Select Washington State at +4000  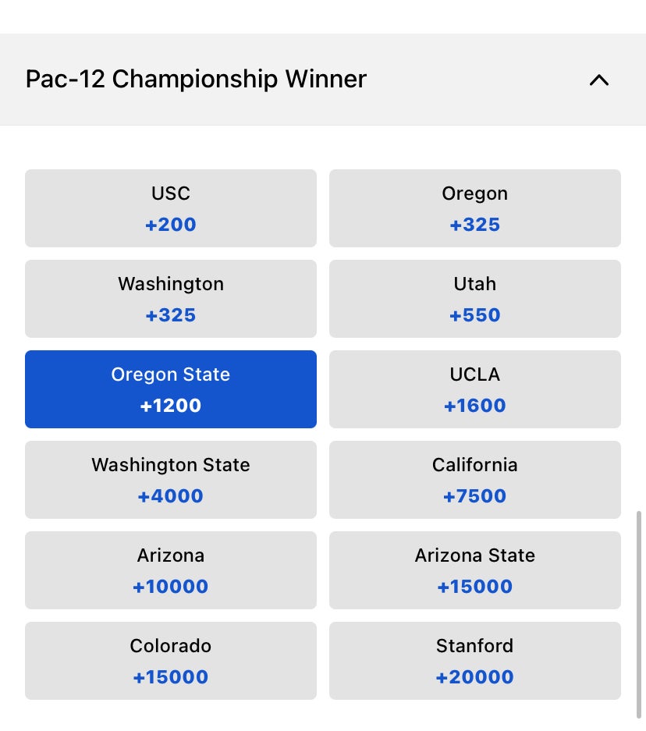point(171,480)
